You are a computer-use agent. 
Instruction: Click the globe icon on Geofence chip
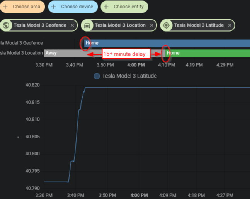[x=6, y=25]
